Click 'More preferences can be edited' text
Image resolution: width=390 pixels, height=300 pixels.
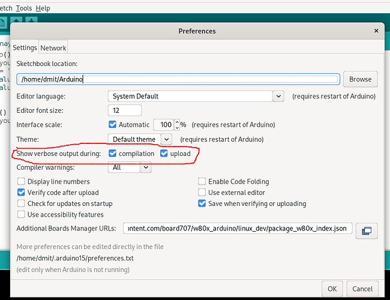click(x=90, y=247)
